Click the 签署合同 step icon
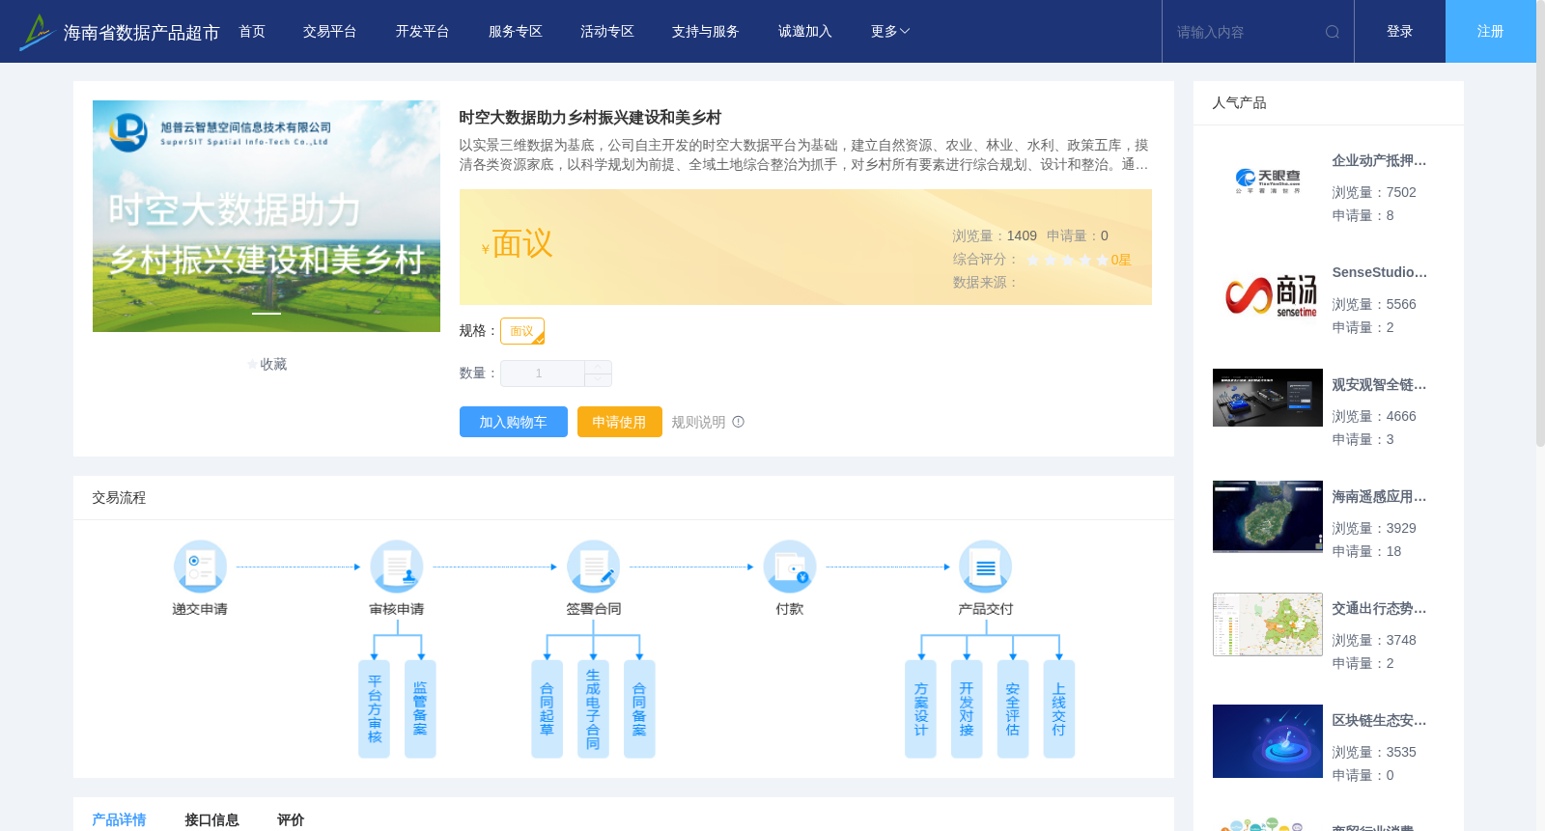Screen dimensions: 1545x831 pyautogui.click(x=593, y=567)
